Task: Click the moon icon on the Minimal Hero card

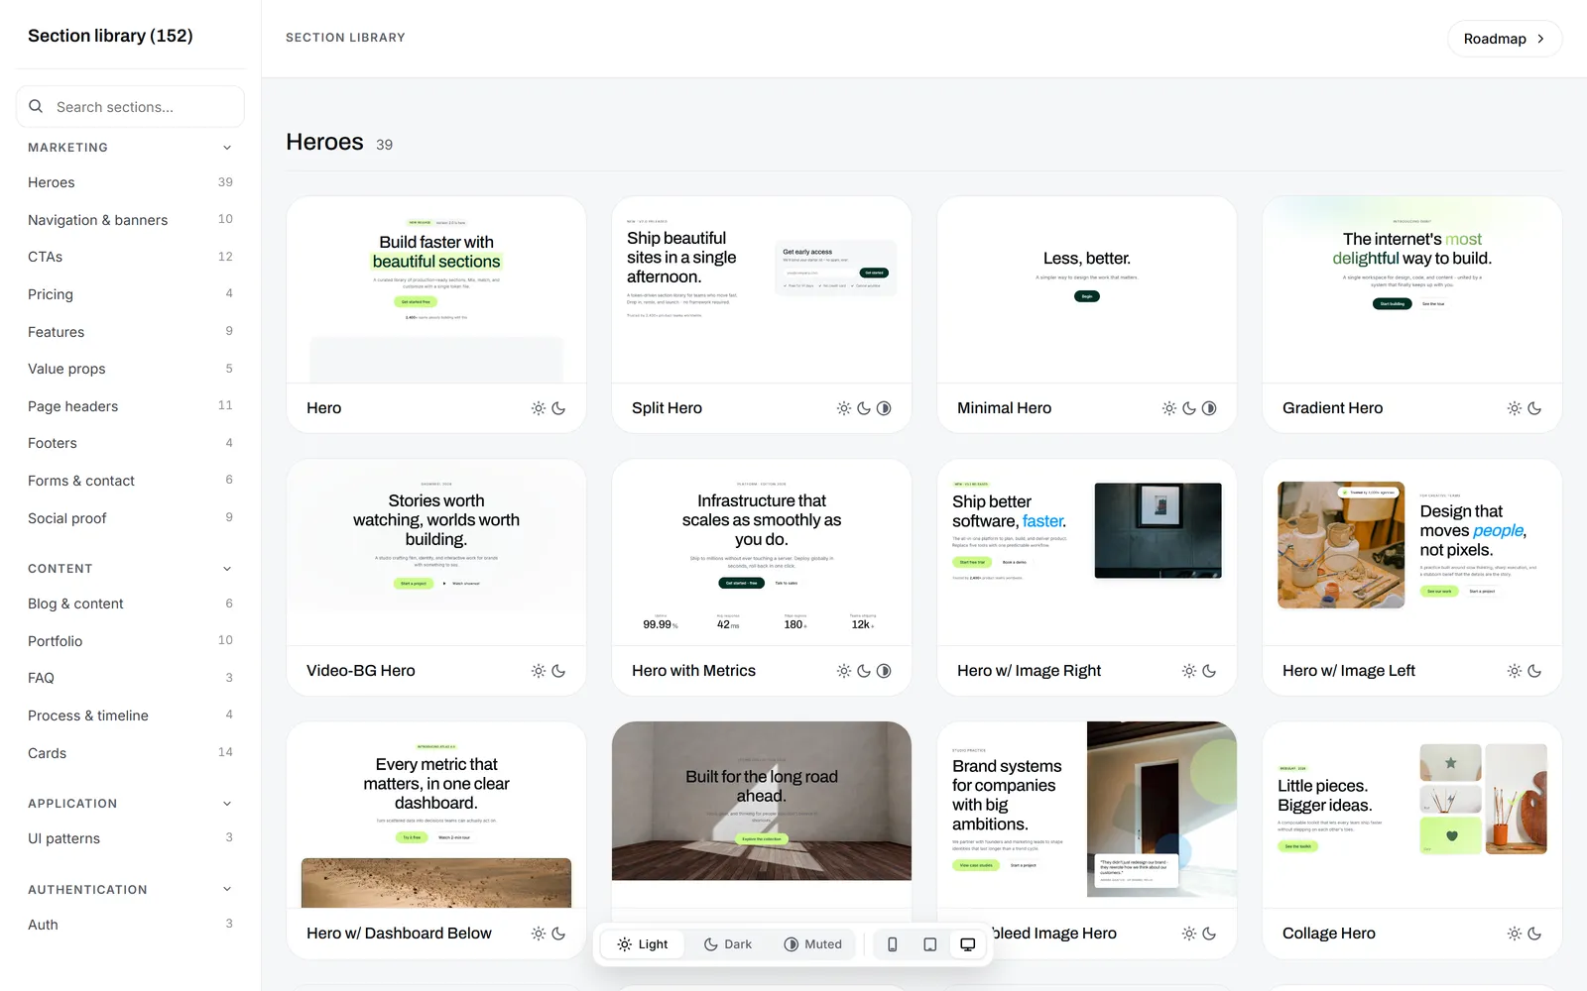Action: 1189,408
